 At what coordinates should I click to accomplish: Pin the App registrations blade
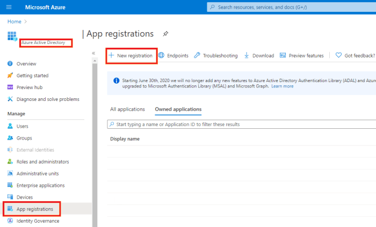166,34
